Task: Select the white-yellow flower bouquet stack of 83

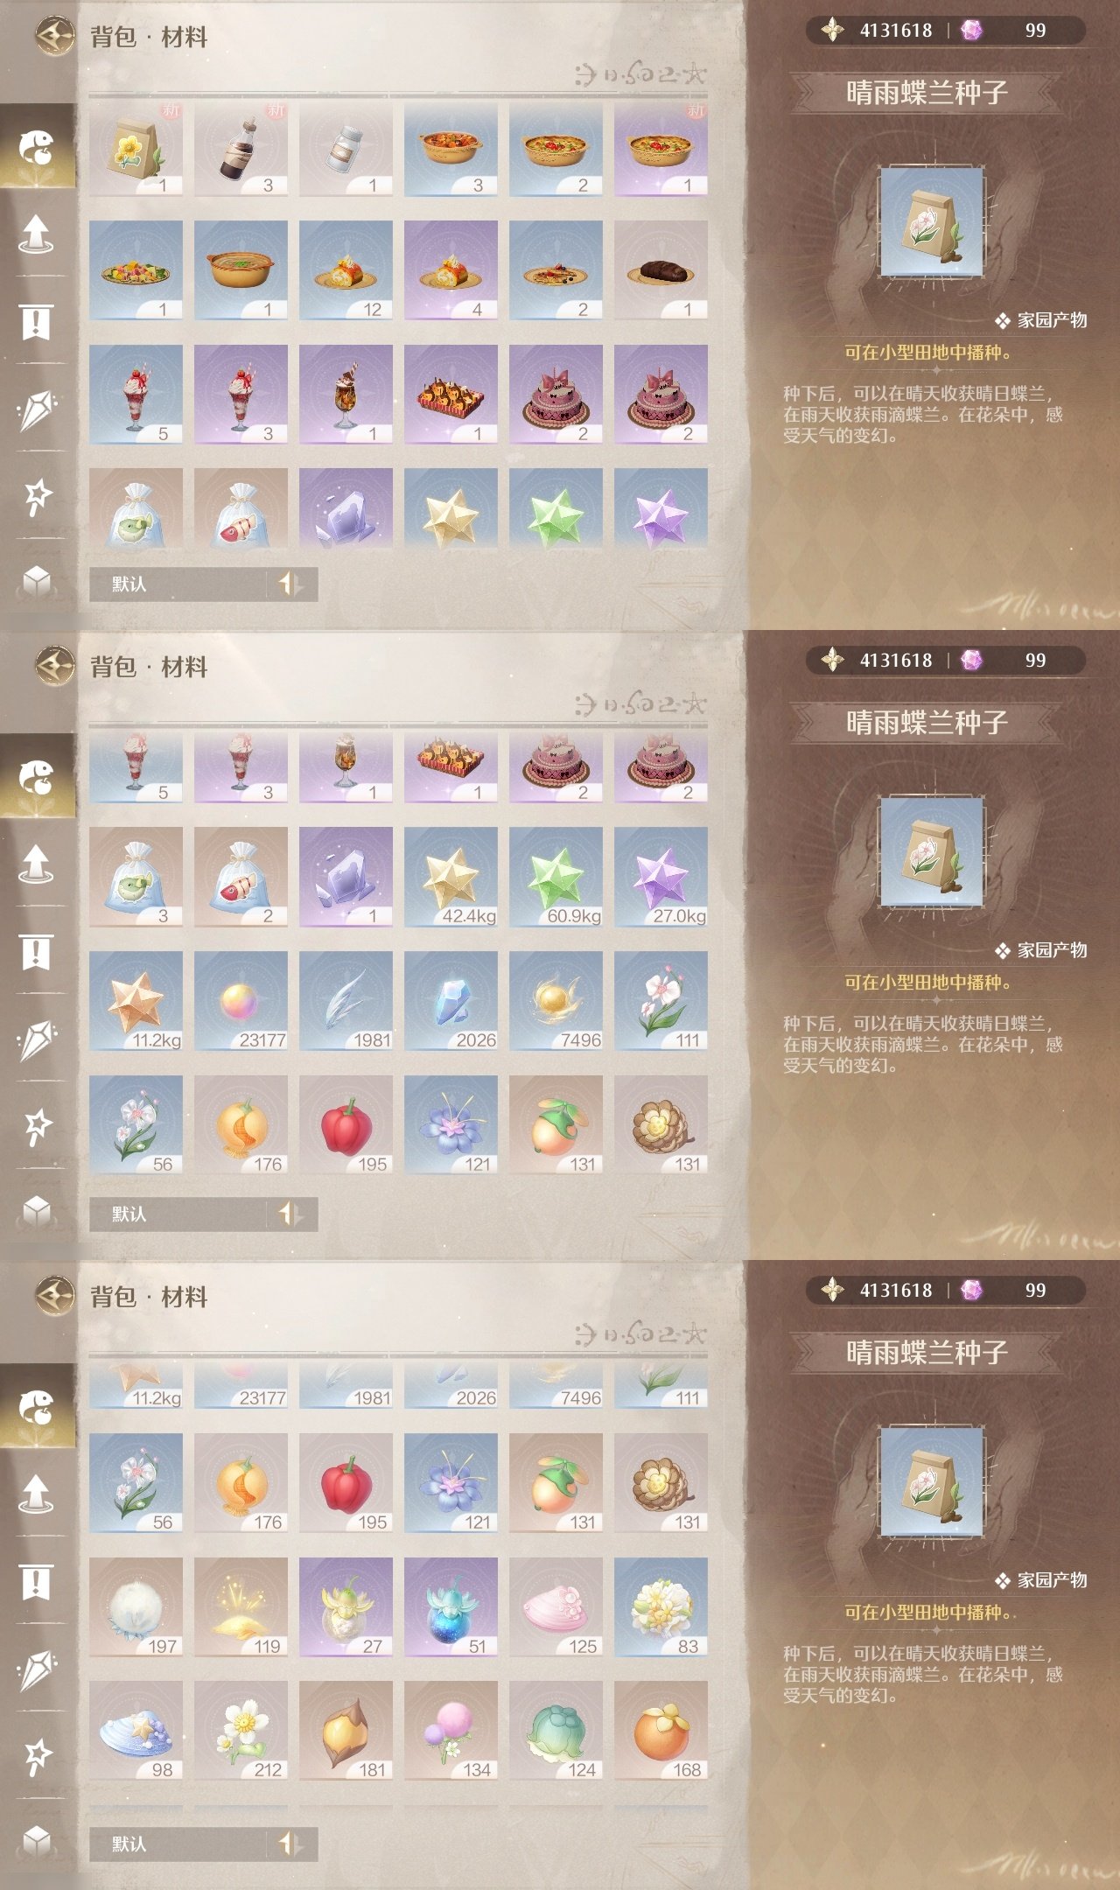Action: (x=661, y=1606)
